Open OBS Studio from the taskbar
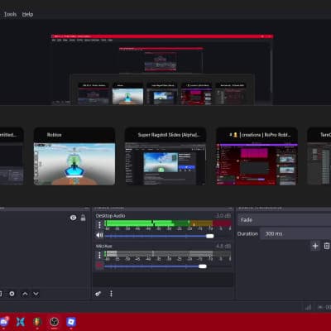 [54, 322]
